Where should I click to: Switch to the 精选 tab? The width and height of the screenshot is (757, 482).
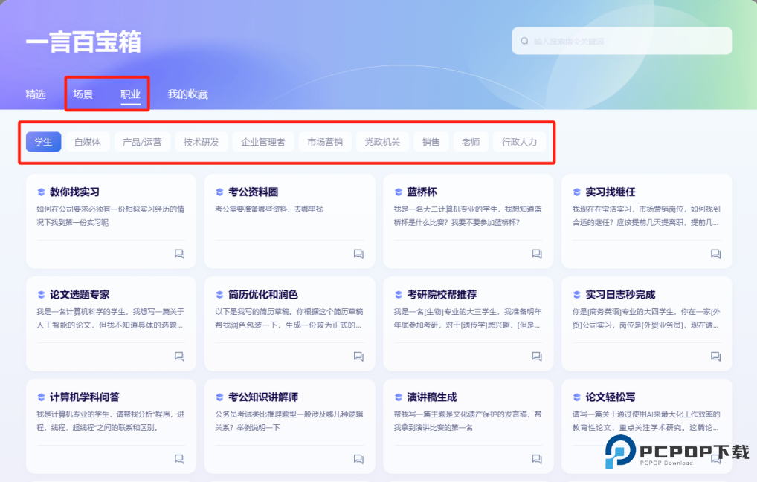[35, 94]
